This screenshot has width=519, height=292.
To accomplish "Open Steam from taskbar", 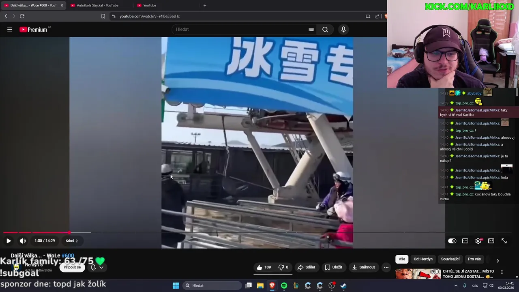I will [x=343, y=286].
